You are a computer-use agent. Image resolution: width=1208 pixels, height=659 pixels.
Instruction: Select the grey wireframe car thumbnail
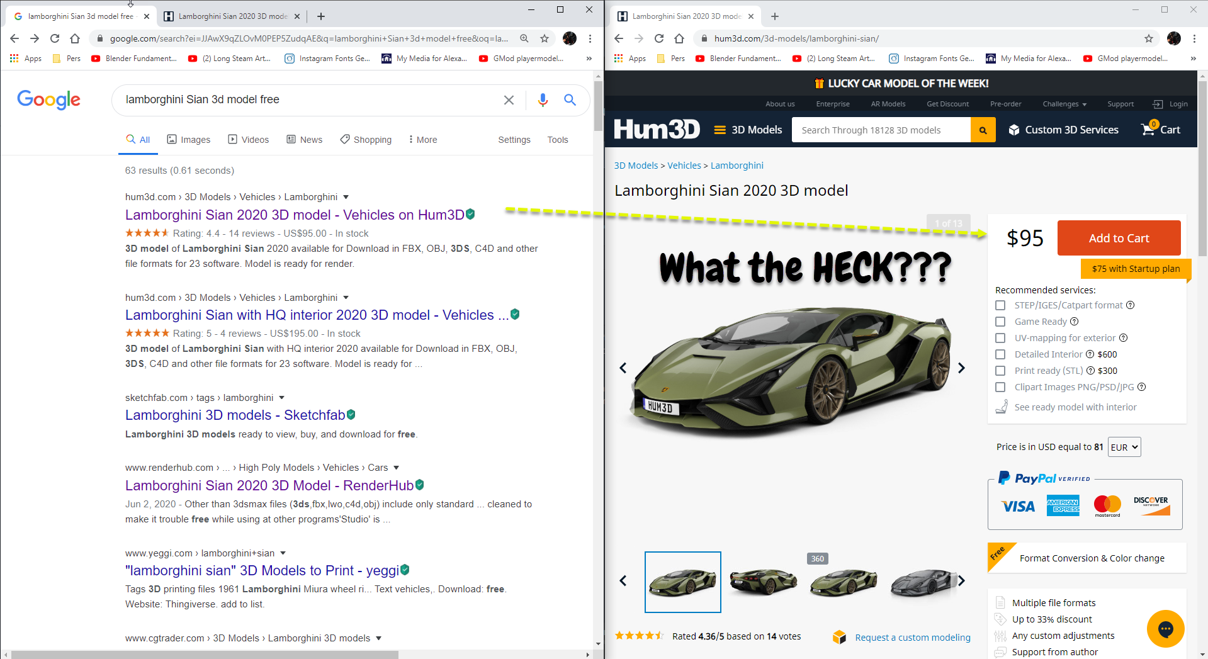click(924, 582)
